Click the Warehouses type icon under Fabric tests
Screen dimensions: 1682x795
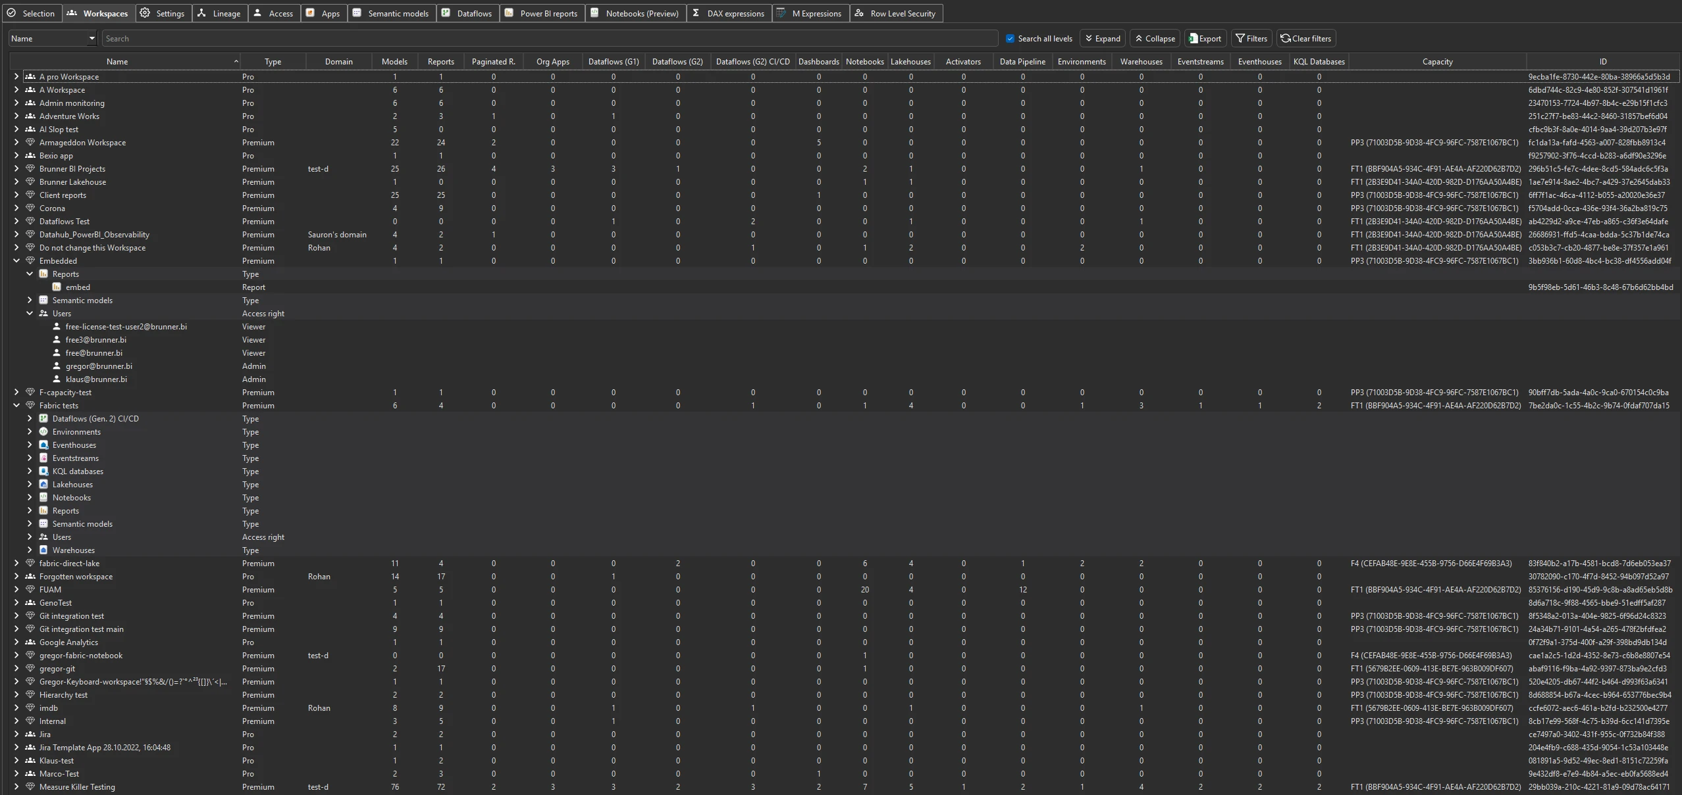43,550
